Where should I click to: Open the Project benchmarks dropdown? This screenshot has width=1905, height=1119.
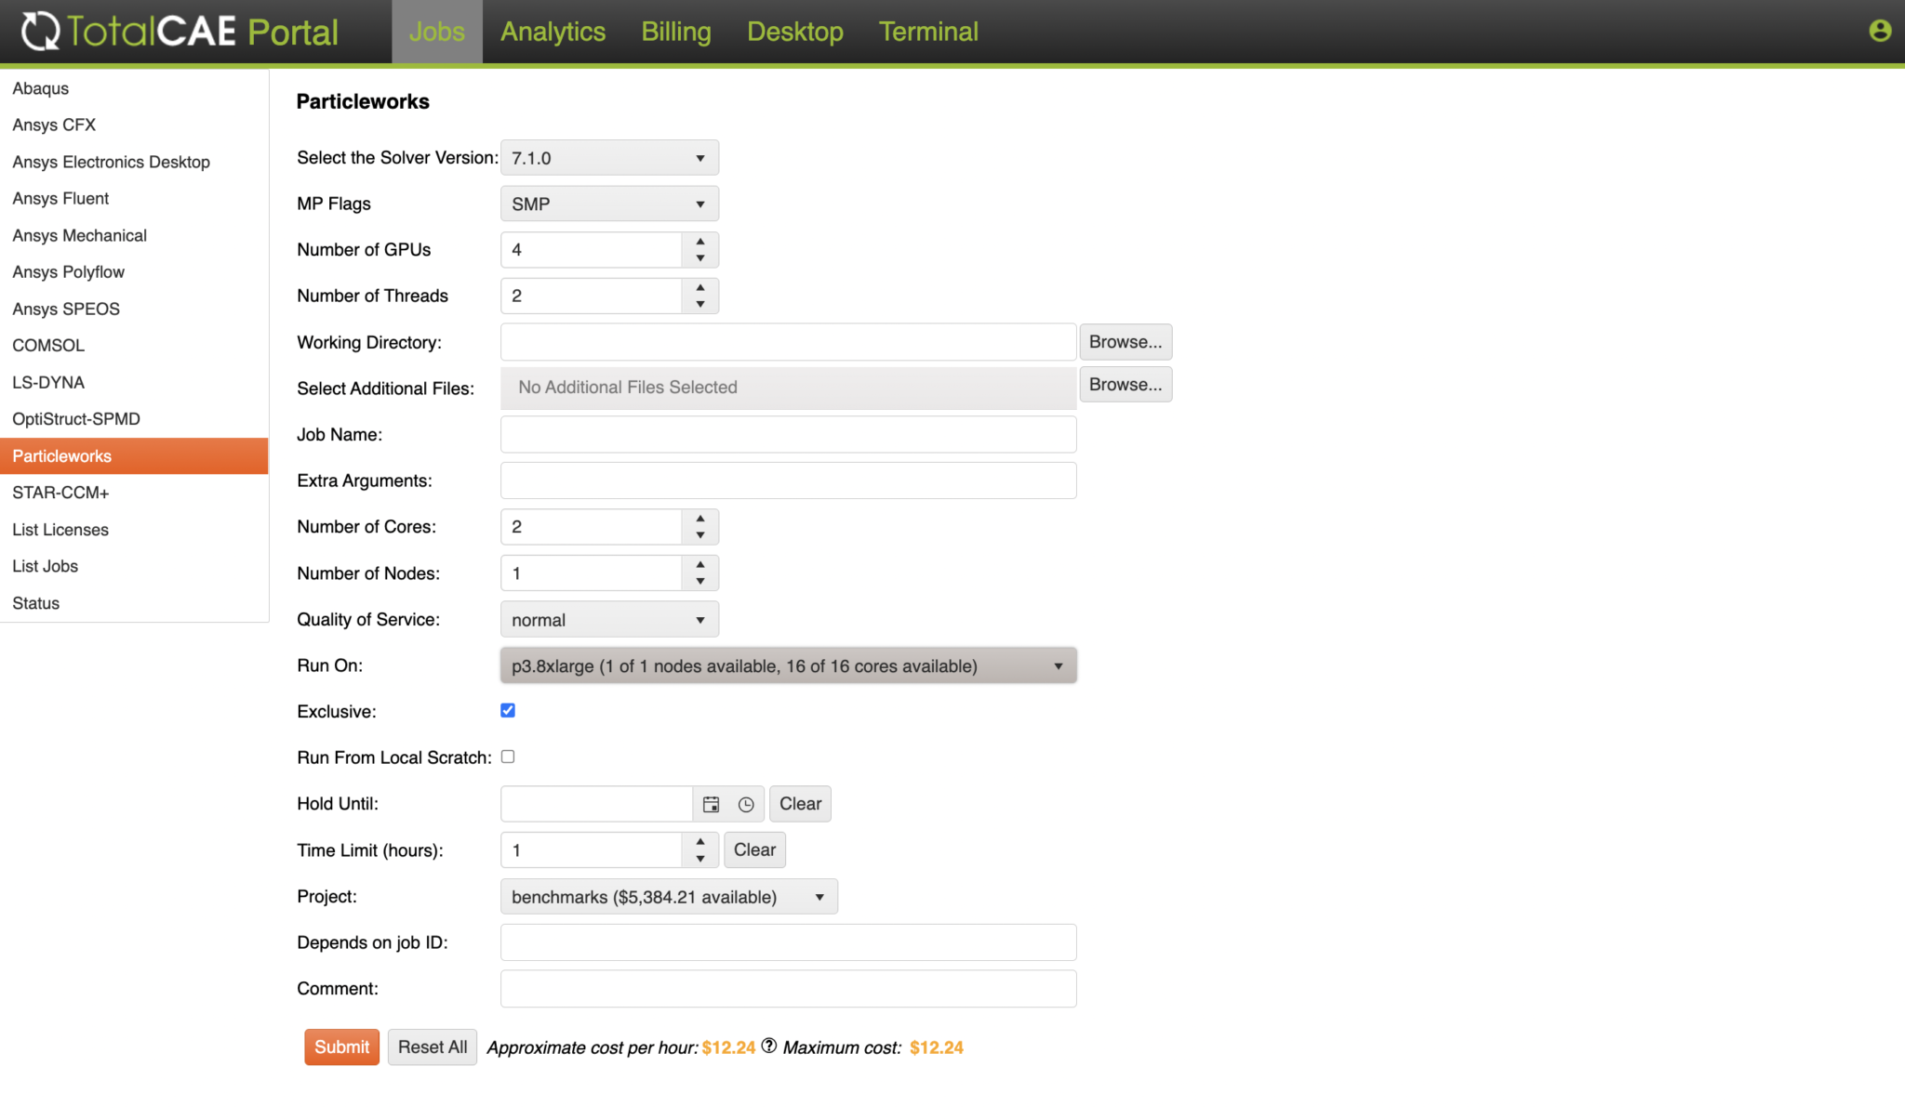668,897
